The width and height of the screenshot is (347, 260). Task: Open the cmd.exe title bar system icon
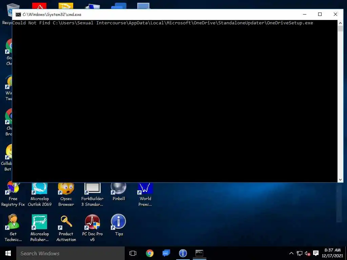18,15
